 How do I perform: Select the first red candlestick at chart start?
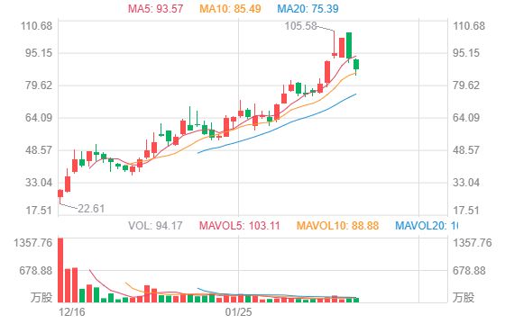pyautogui.click(x=60, y=193)
